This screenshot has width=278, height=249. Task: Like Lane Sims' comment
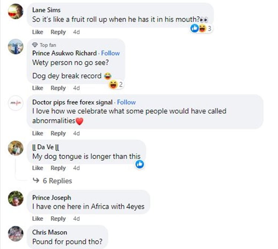click(37, 32)
